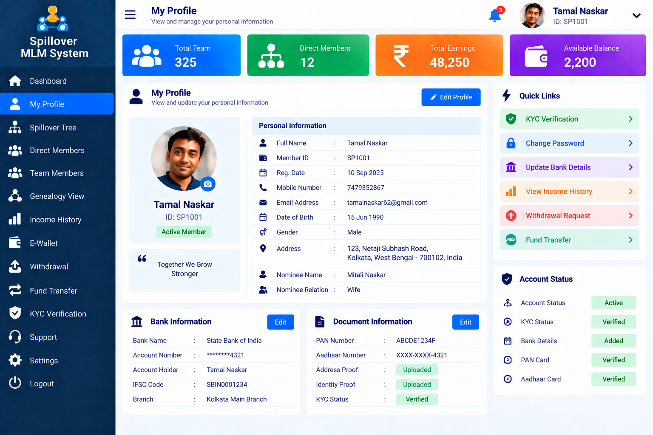
Task: Click the Income History bar chart icon
Action: coord(15,219)
